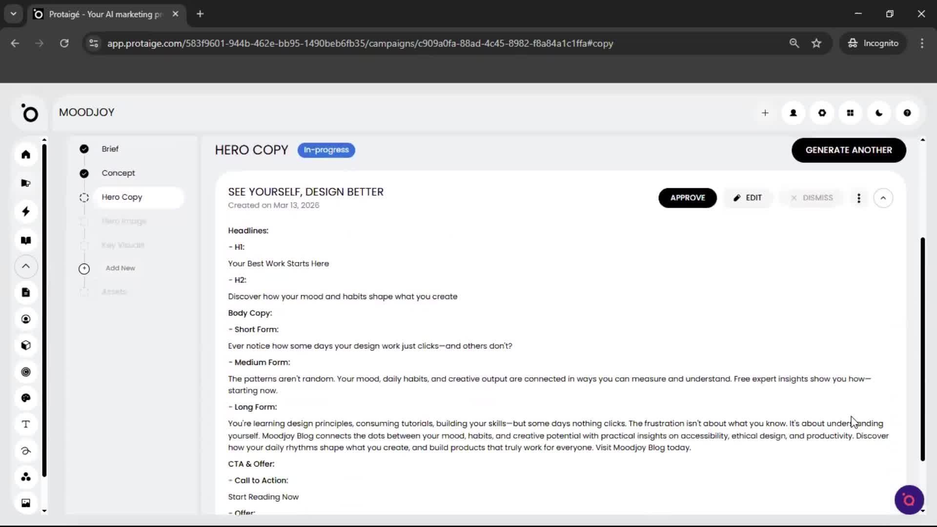Open the Home panel in the sidebar

point(26,154)
